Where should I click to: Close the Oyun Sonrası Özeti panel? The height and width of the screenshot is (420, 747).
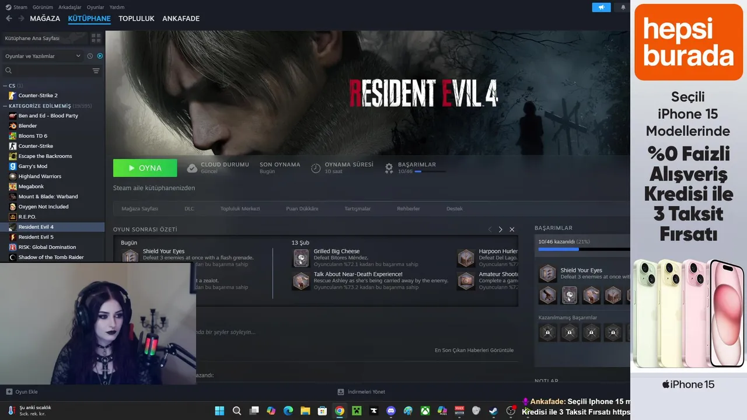click(x=512, y=229)
